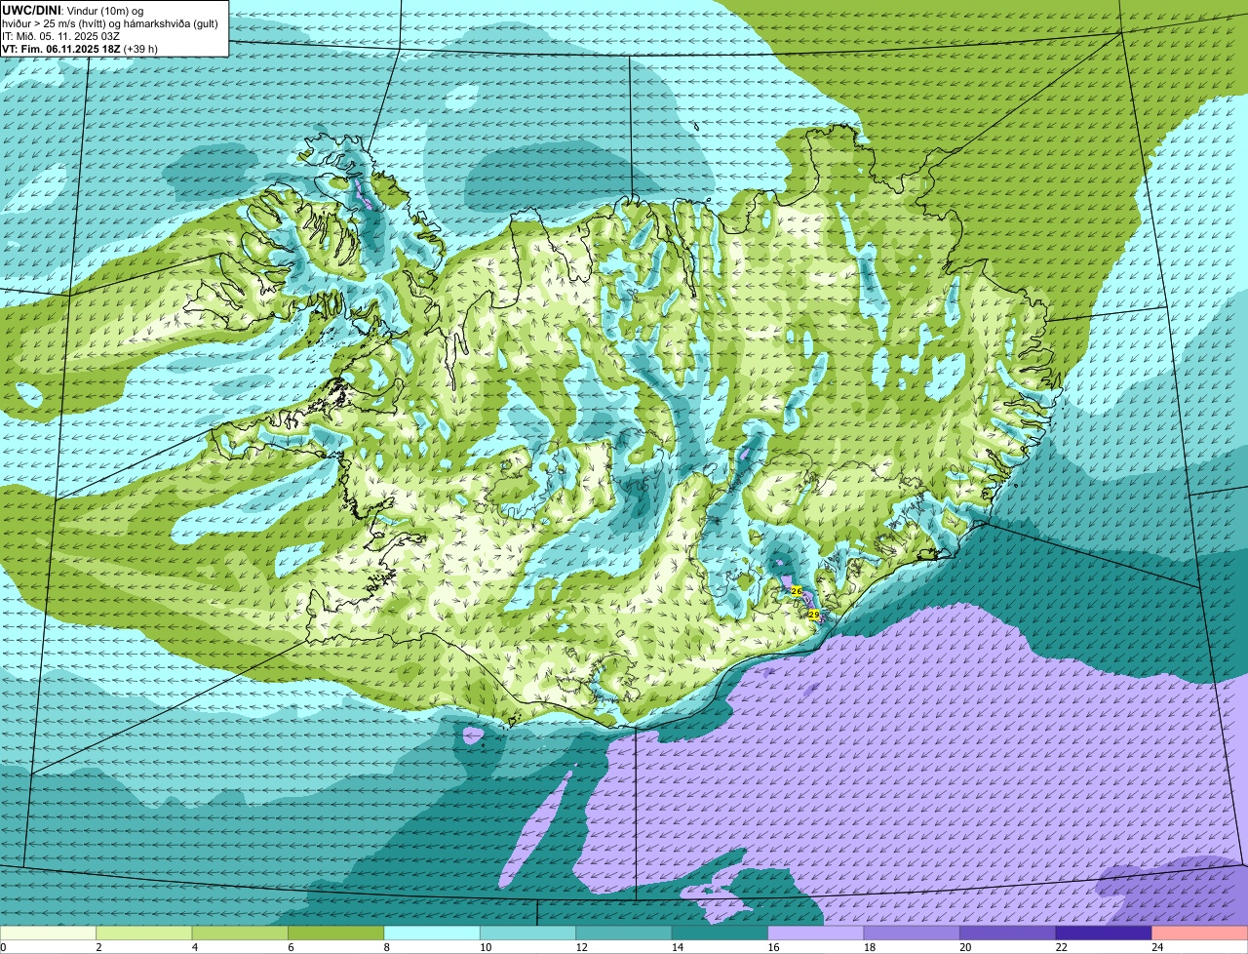1248x954 pixels.
Task: Click the legend scale label "2"
Action: pos(98,947)
